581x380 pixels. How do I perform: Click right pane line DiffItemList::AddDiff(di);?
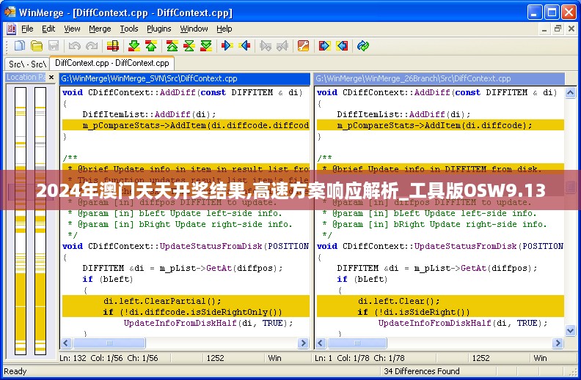coord(404,114)
